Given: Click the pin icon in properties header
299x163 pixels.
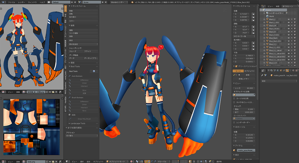Looking at the screenshot, I should point(262,75).
